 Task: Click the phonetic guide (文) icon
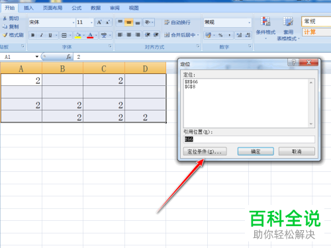click(x=104, y=35)
